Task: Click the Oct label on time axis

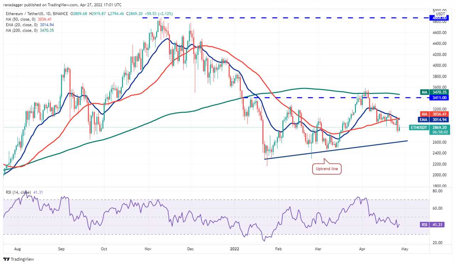Action: (104, 249)
